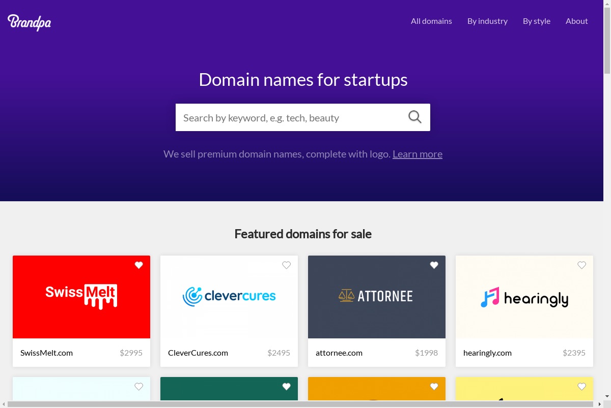This screenshot has width=611, height=408.
Task: Toggle heart on orange card
Action: (x=434, y=387)
